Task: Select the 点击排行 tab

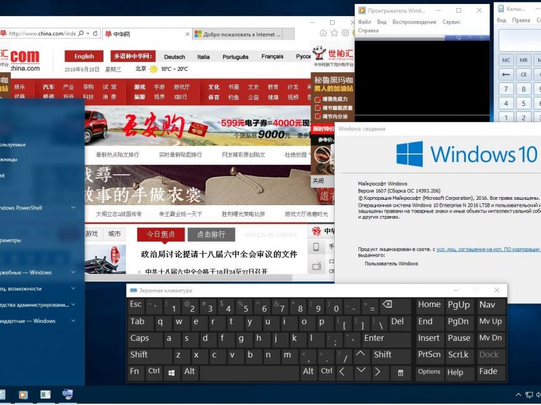Action: tap(211, 234)
